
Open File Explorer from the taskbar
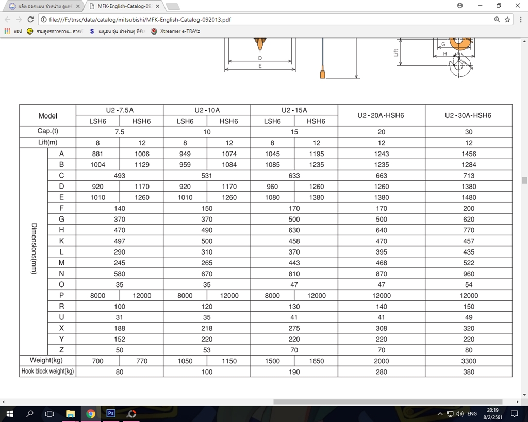(x=70, y=414)
